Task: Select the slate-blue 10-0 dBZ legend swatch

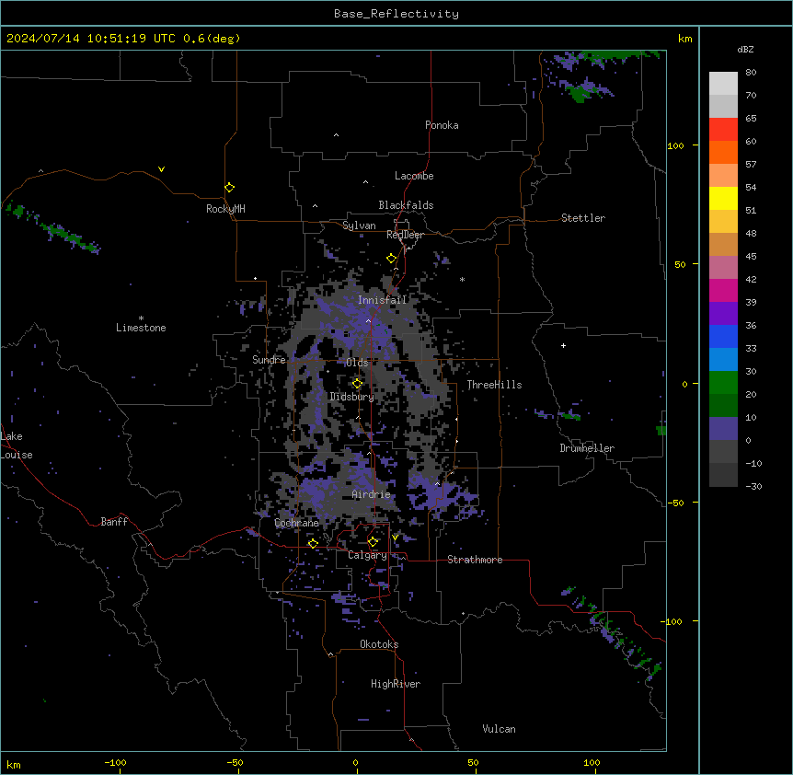Action: (x=723, y=429)
